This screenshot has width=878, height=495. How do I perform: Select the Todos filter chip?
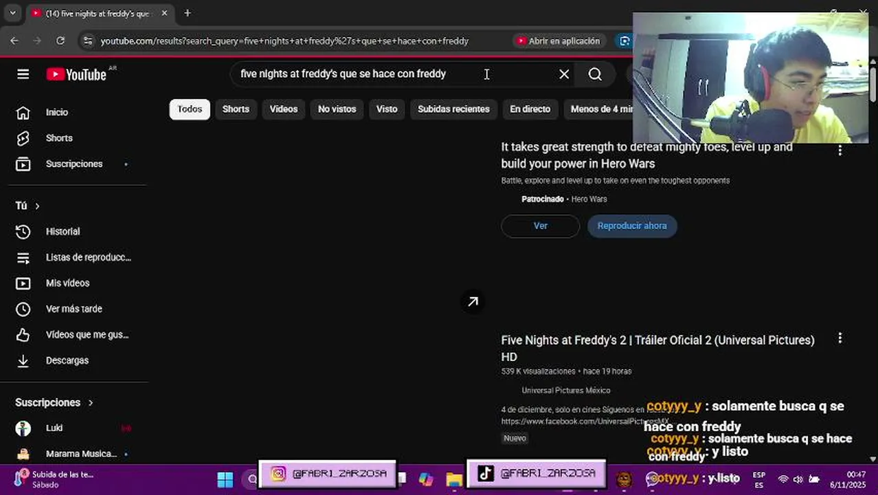pyautogui.click(x=190, y=109)
